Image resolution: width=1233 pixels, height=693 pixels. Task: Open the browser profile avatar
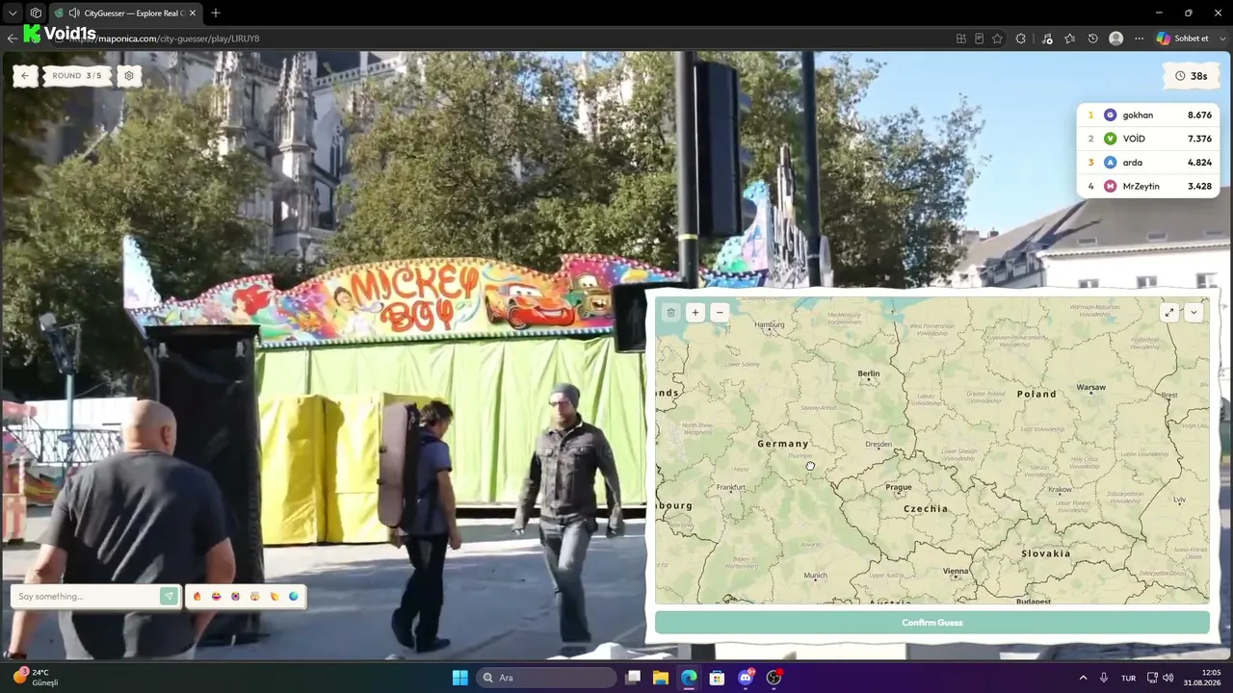tap(1116, 38)
